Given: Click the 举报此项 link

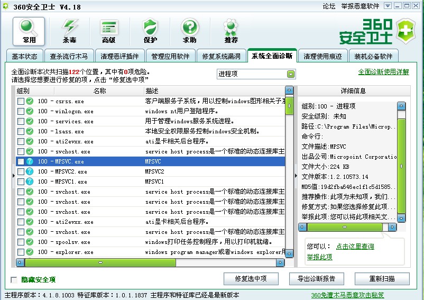Looking at the screenshot, I should click(319, 257).
